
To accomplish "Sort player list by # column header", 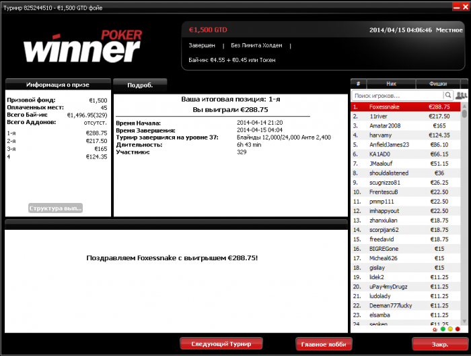I will [x=359, y=84].
